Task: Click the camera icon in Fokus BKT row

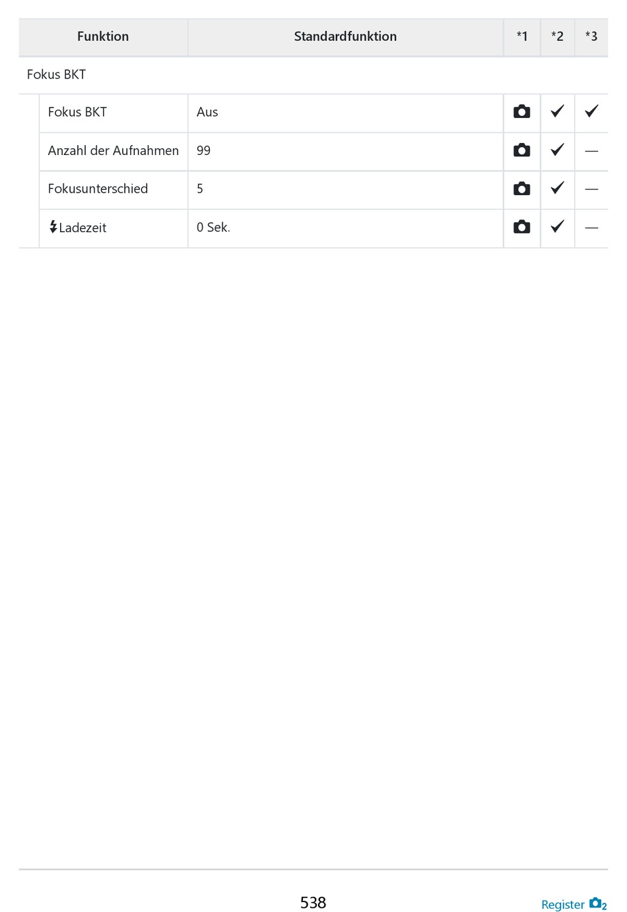Action: click(521, 111)
